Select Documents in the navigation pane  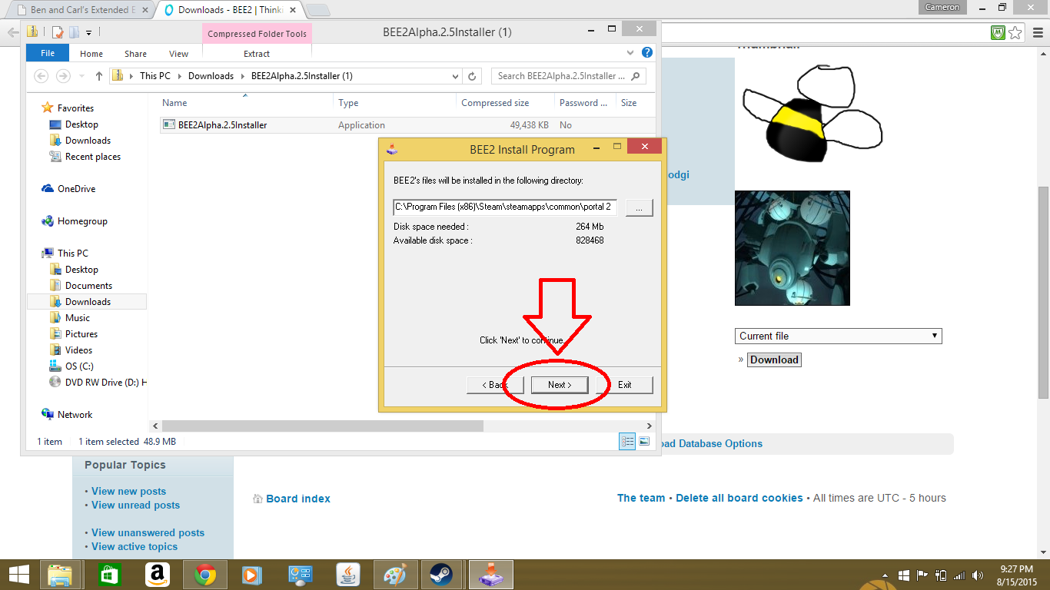tap(88, 286)
